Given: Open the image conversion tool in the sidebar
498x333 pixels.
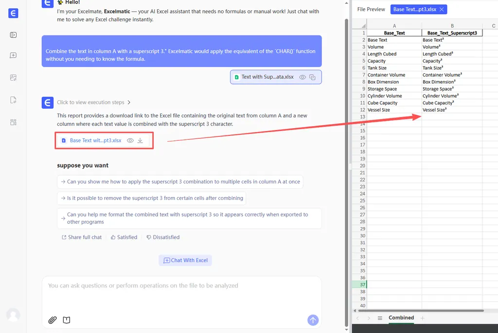Looking at the screenshot, I should (x=13, y=78).
